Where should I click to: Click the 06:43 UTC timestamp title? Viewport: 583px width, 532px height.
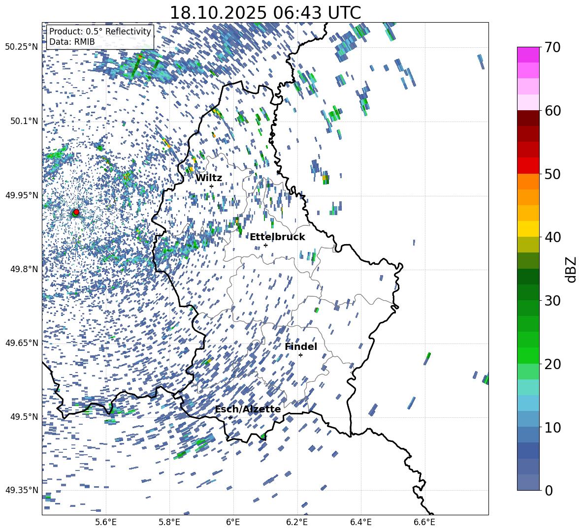click(265, 13)
